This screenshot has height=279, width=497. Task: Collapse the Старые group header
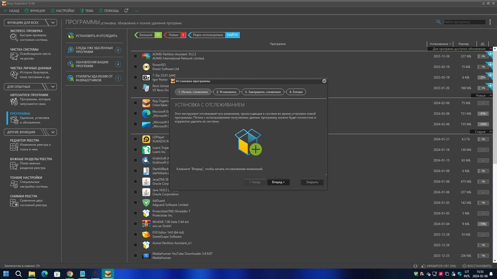click(x=491, y=132)
